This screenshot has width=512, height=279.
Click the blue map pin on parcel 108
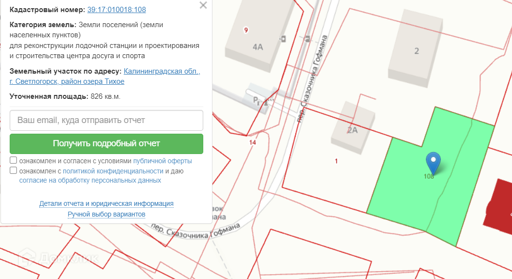(x=433, y=162)
